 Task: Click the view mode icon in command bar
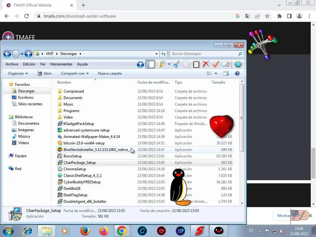209,73
